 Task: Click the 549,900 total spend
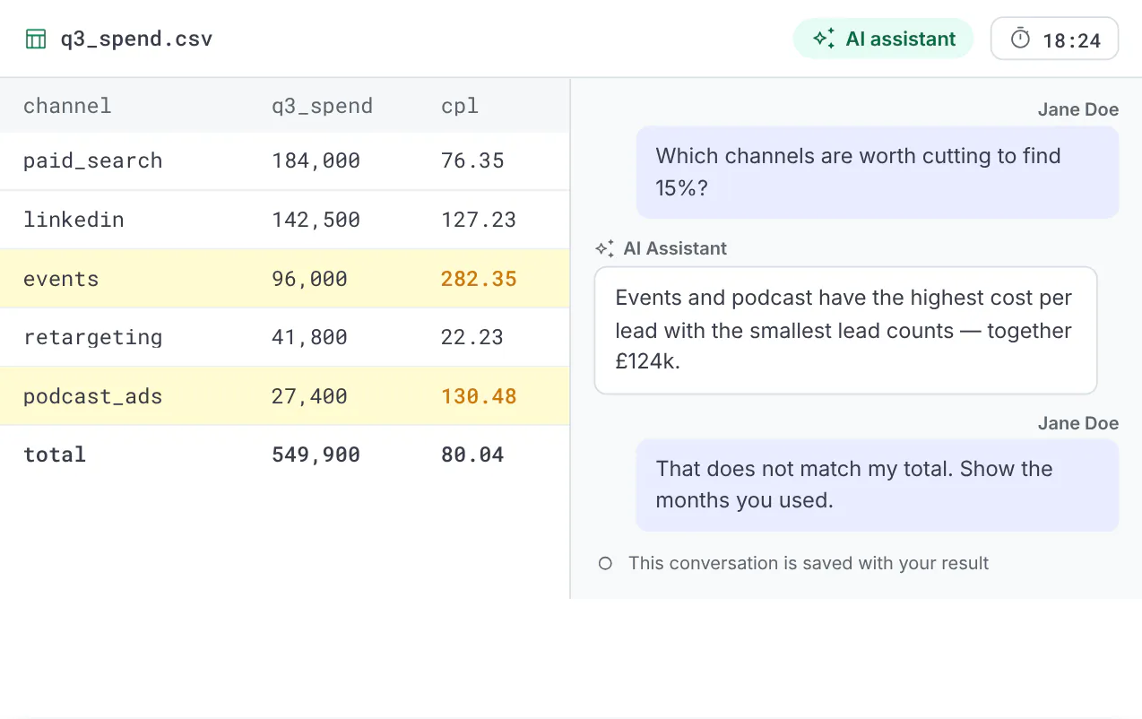click(x=316, y=455)
